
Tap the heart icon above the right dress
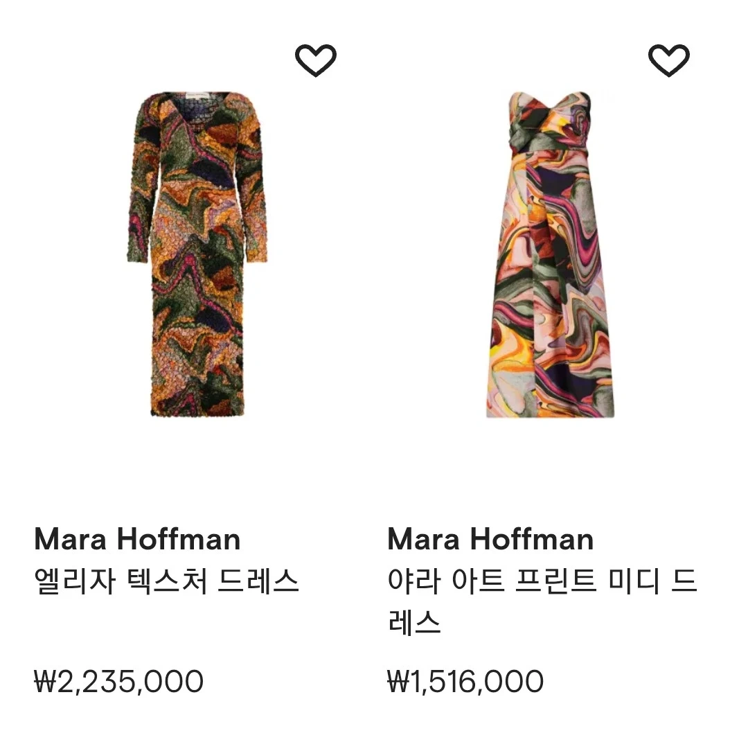click(669, 60)
